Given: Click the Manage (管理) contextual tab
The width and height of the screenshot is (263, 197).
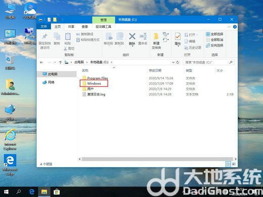Looking at the screenshot, I should click(x=104, y=20).
